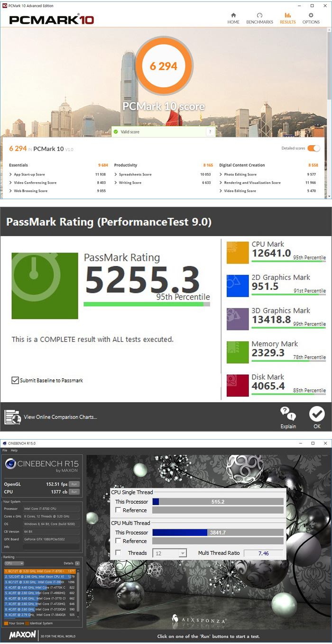Select ranking row 1 Intel Core i7-8700

click(x=40, y=571)
